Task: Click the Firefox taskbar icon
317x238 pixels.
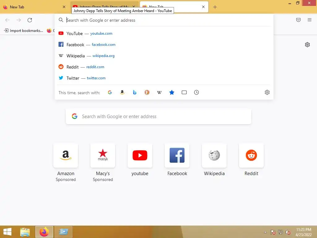Action: (44, 232)
